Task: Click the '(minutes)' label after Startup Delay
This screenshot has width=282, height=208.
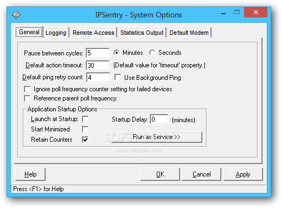Action: point(183,120)
